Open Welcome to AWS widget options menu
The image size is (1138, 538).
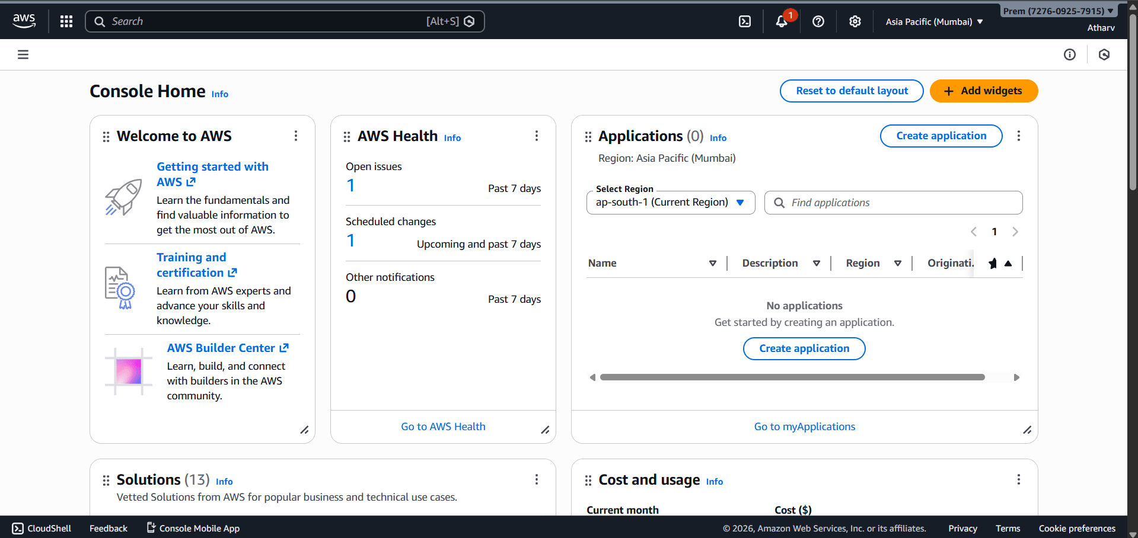tap(296, 136)
